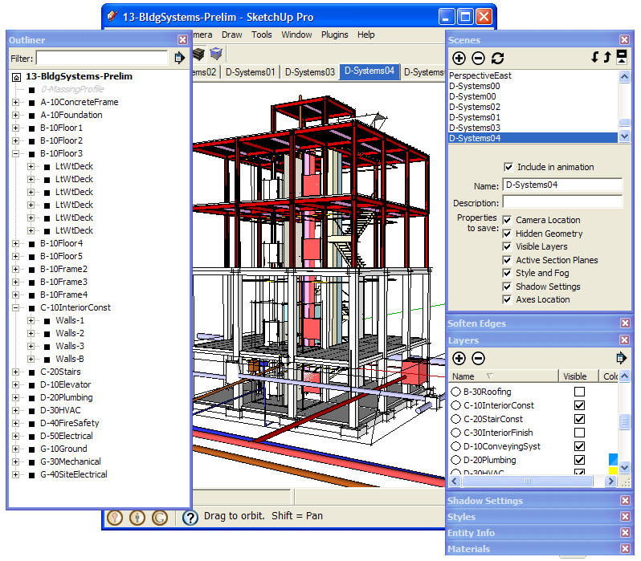Screen dimensions: 641x561
Task: Close the Layers panel
Action: 625,340
